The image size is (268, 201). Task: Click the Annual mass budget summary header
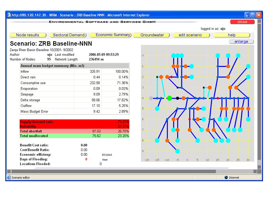click(x=52, y=66)
